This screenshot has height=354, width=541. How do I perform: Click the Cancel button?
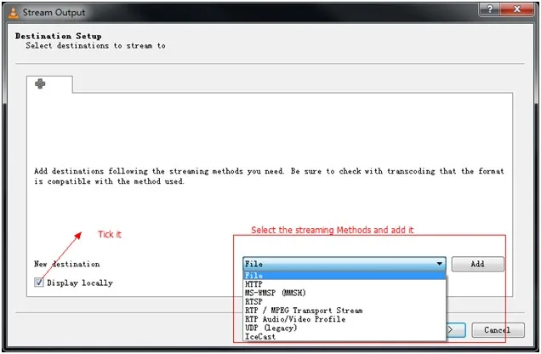coord(498,330)
